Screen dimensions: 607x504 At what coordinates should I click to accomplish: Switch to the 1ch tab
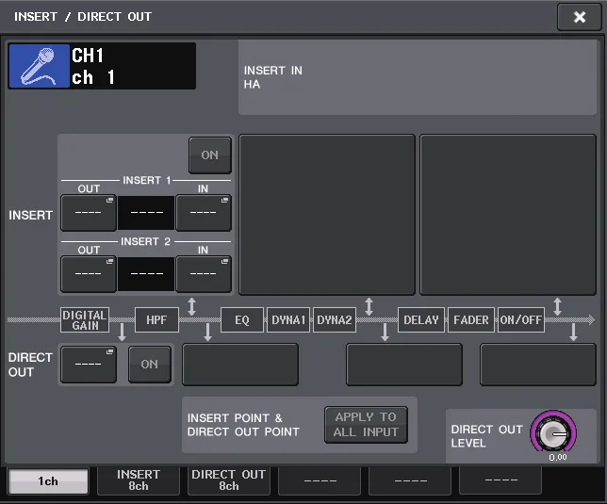tap(48, 481)
